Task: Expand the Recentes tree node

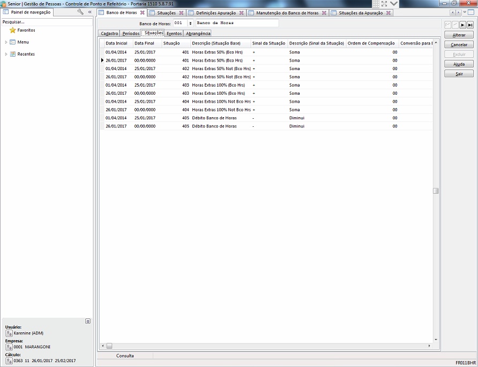Action: tap(6, 54)
